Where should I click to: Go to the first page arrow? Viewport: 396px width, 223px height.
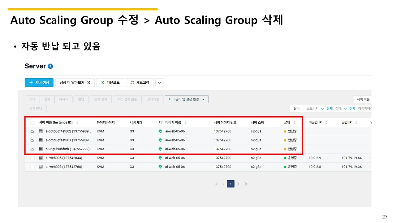[x=216, y=184]
